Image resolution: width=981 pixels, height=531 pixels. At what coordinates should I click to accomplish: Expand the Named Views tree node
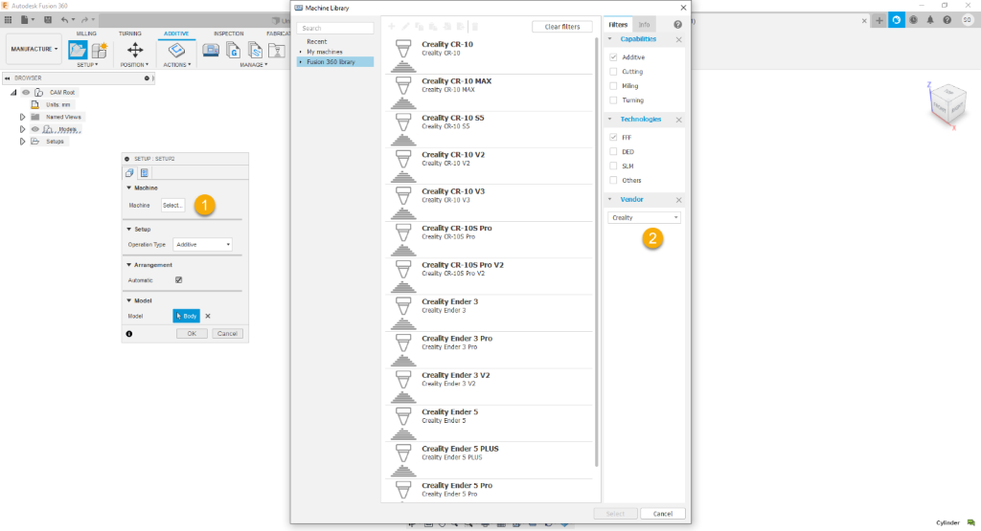tap(23, 117)
